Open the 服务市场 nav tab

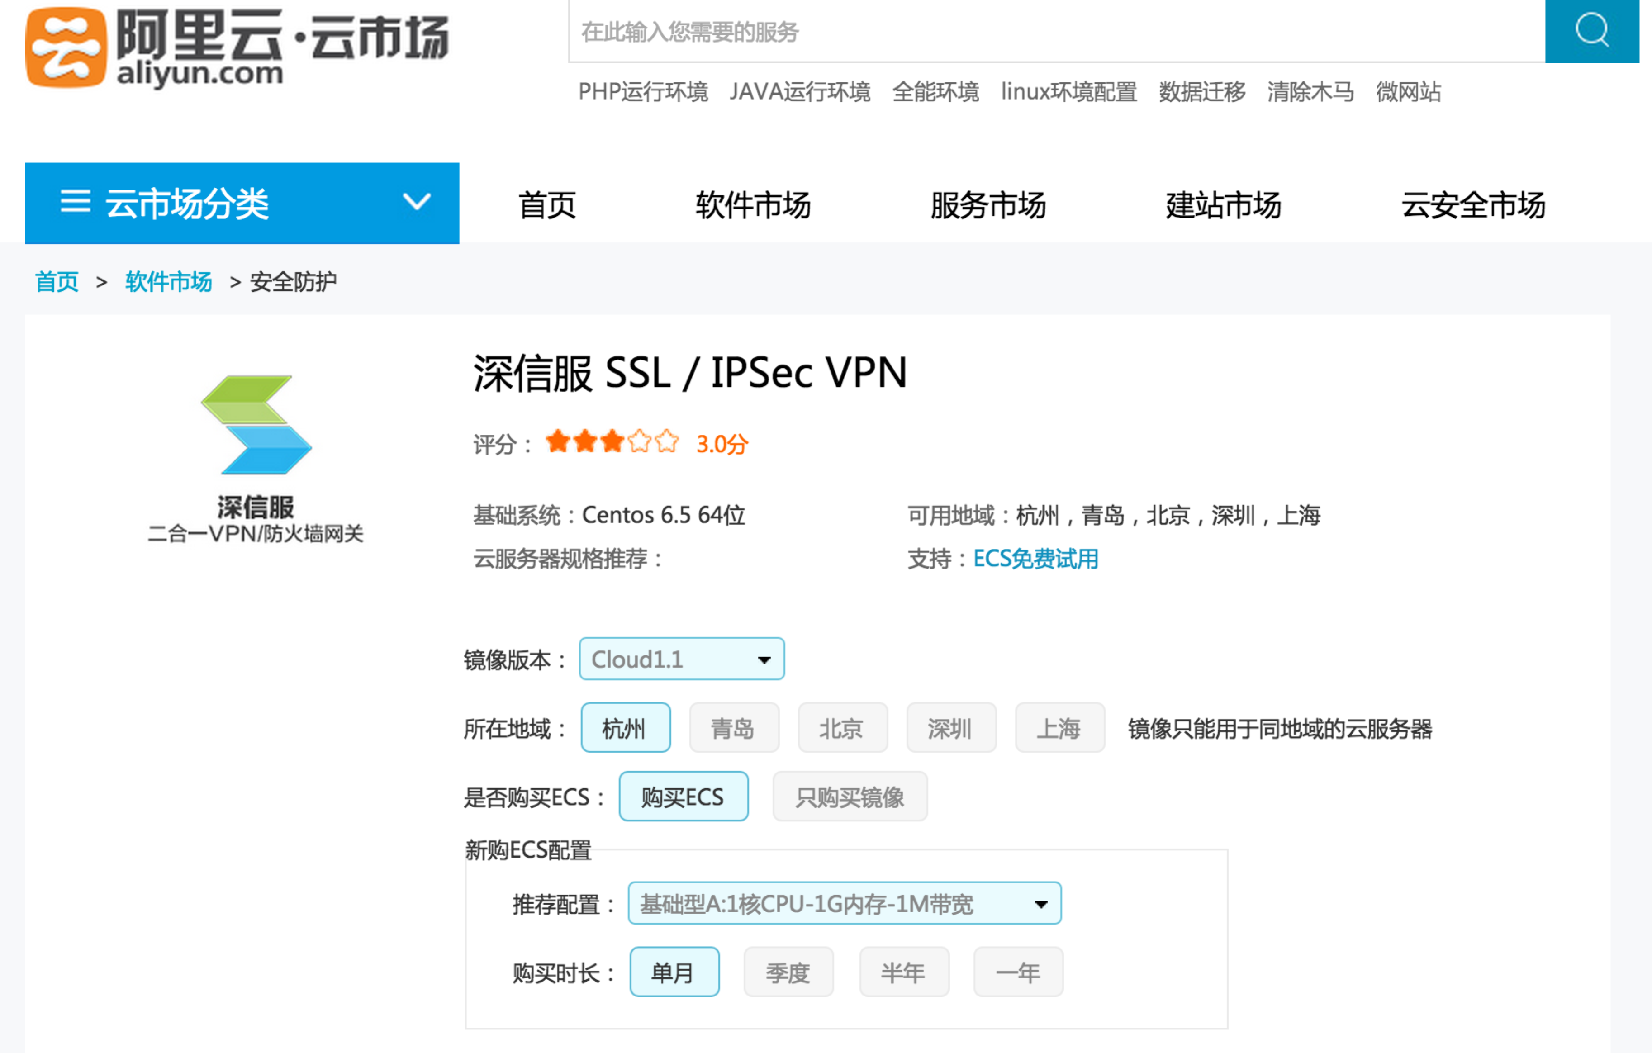click(x=988, y=205)
